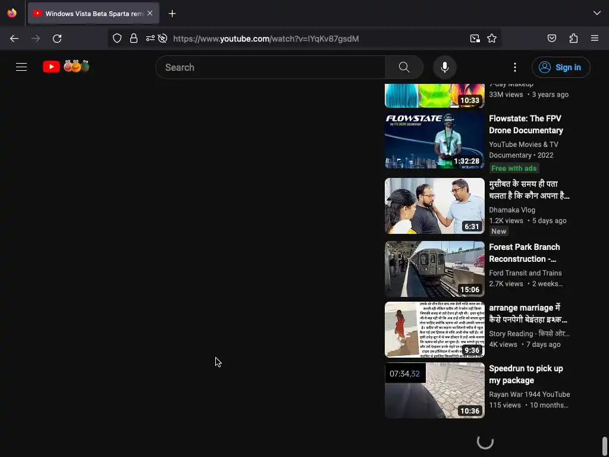Open the Extensions puzzle icon
The width and height of the screenshot is (609, 457).
pos(574,38)
